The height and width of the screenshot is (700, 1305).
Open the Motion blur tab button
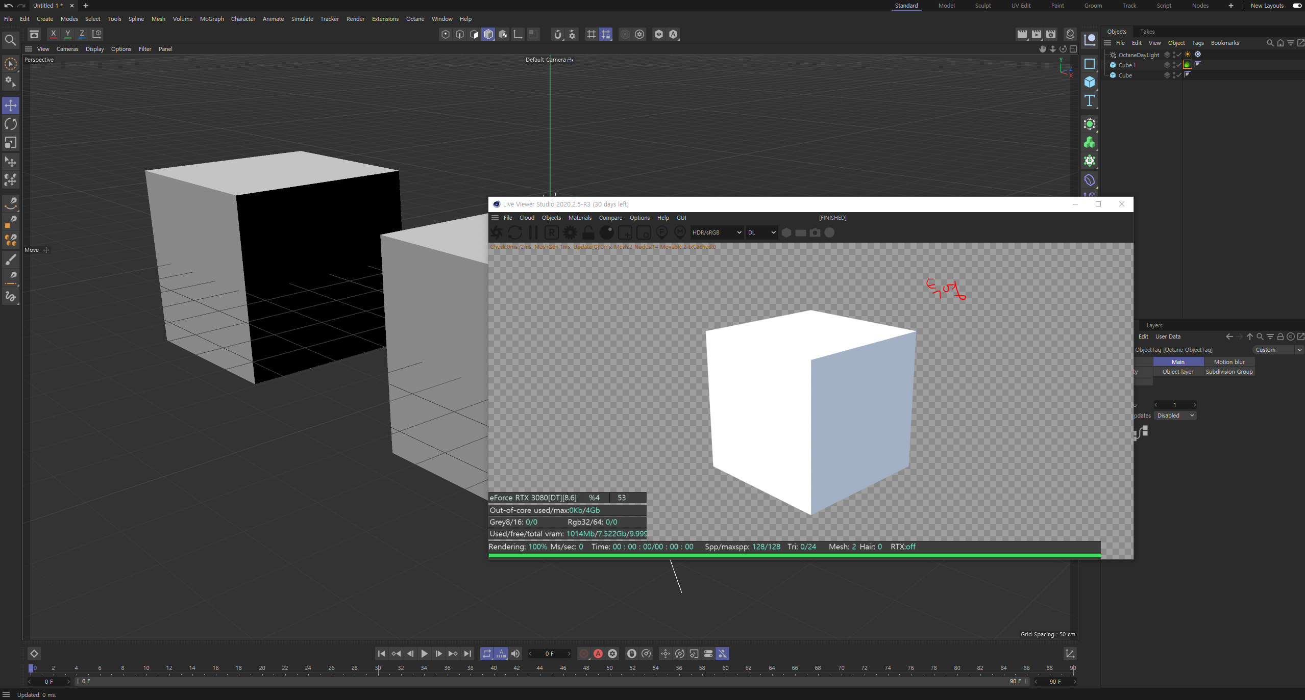[1228, 362]
